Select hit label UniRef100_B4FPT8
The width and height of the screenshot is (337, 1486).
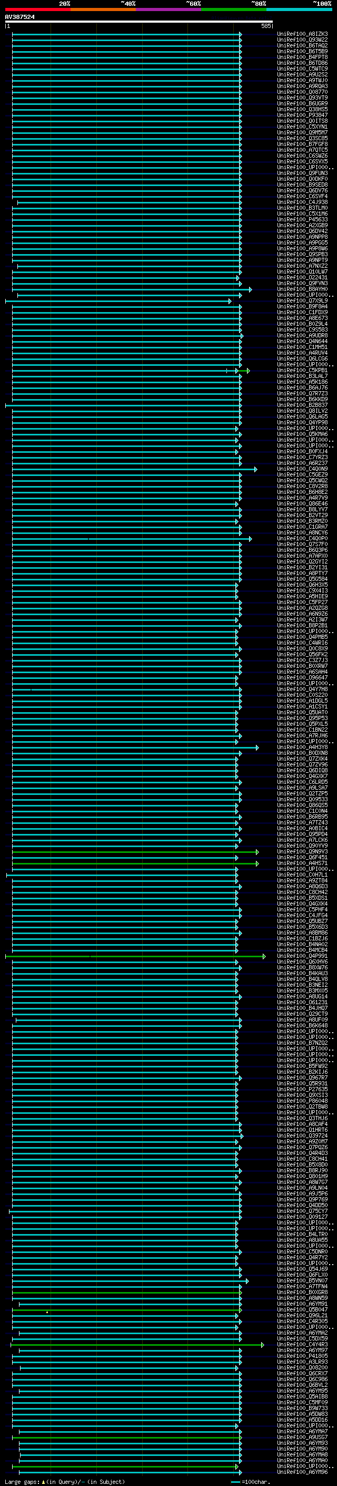302,57
